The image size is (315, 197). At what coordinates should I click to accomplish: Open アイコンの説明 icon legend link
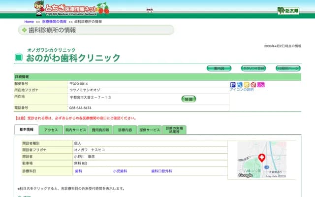click(242, 90)
